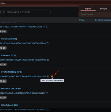
Task: Click the search magnifier icon
Action: coord(4,12)
